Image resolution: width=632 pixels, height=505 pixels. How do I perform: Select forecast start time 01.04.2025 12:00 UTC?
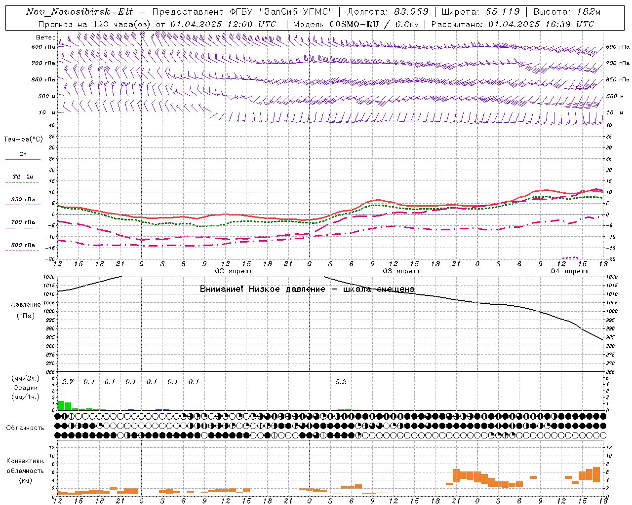point(223,24)
